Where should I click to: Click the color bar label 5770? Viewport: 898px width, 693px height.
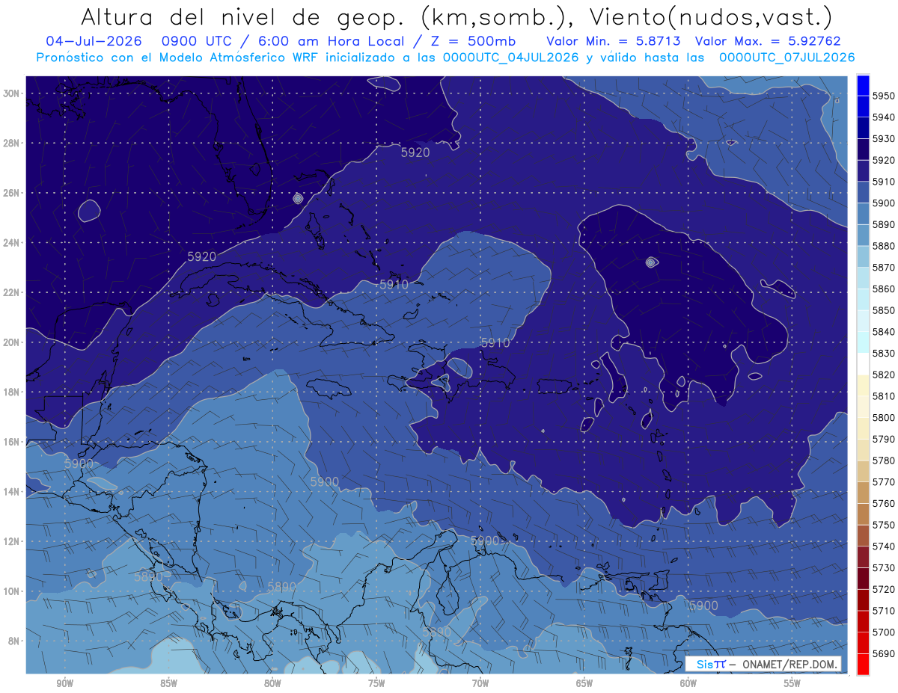pyautogui.click(x=884, y=482)
